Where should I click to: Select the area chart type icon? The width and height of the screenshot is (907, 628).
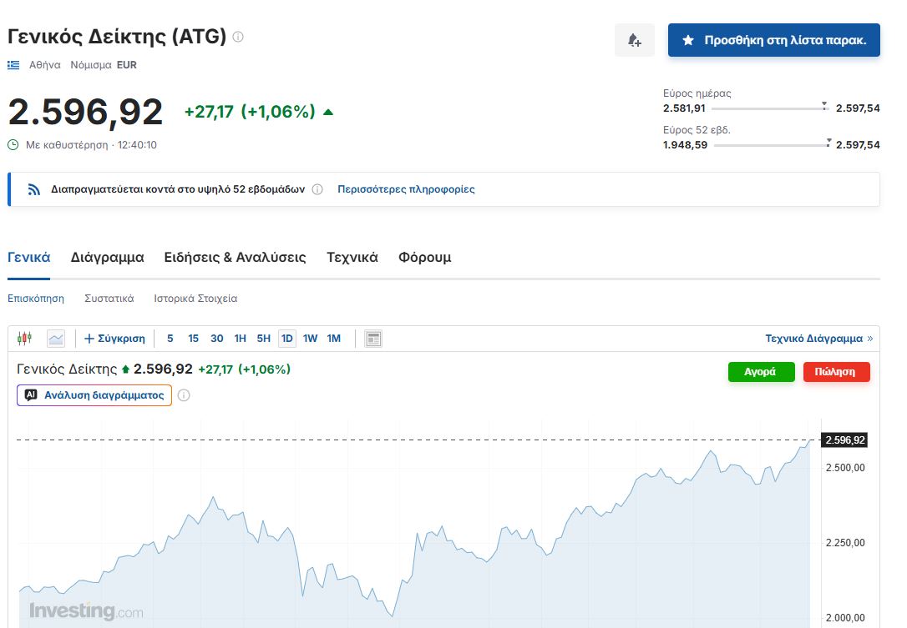pos(56,339)
